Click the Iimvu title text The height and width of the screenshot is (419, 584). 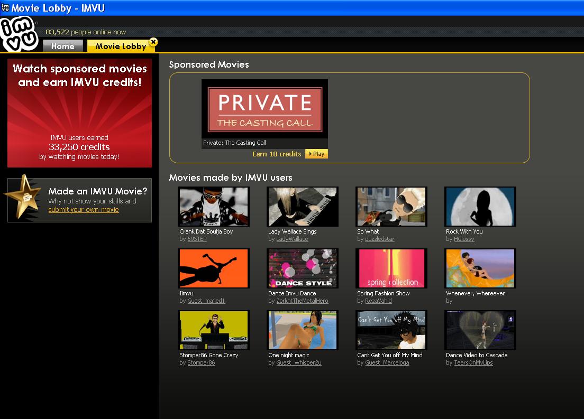(x=186, y=293)
